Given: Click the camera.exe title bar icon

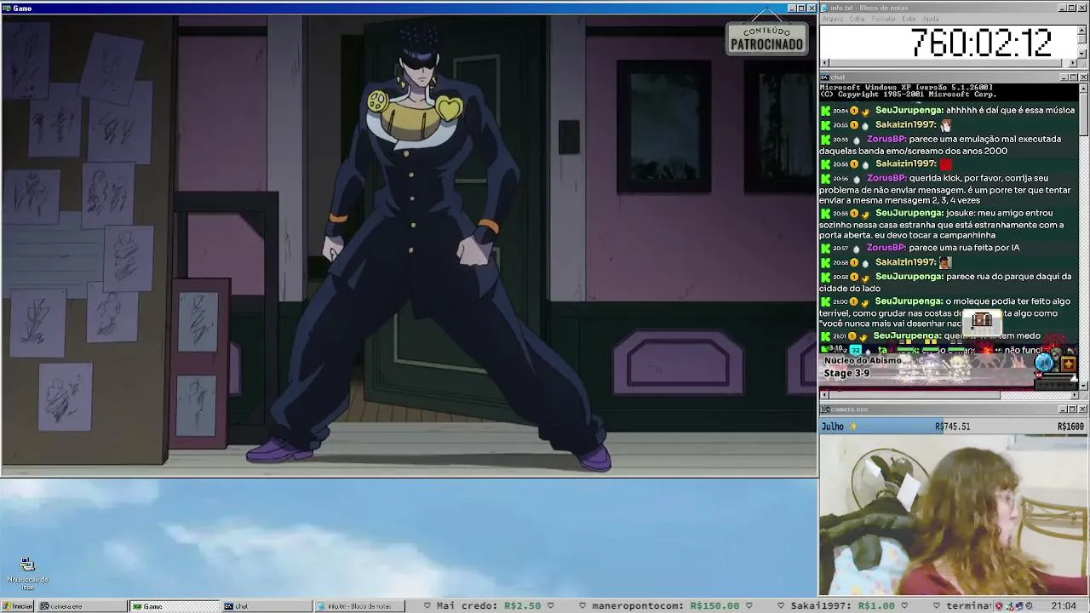Looking at the screenshot, I should point(824,410).
